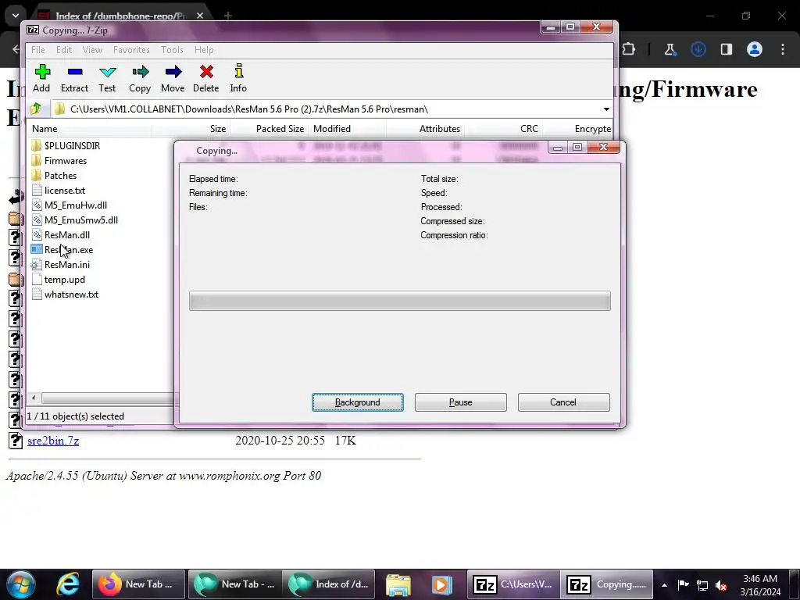Open the Help menu
Screen dimensions: 800x600
tap(204, 50)
